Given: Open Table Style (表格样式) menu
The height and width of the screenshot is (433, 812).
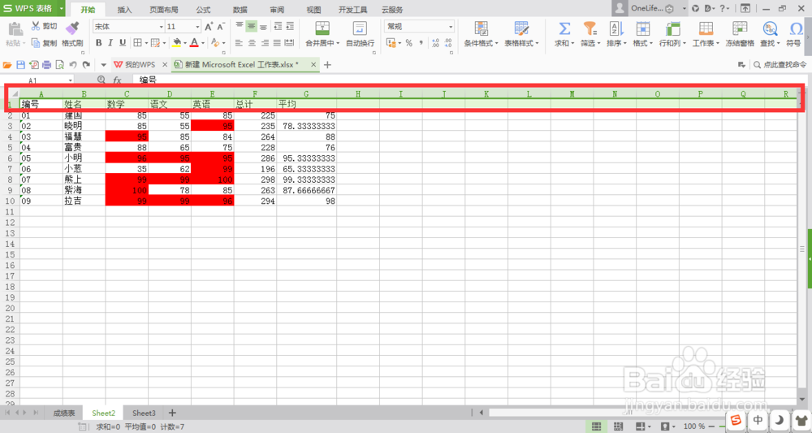Looking at the screenshot, I should [x=521, y=34].
